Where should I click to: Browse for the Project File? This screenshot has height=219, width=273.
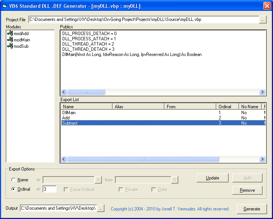(x=263, y=19)
